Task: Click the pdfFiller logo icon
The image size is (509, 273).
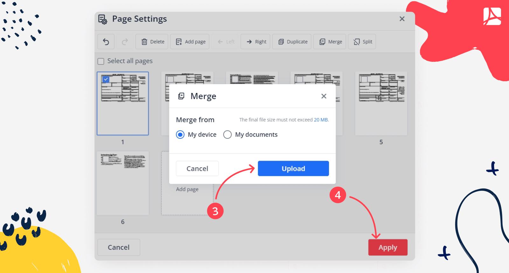Action: coord(492,16)
